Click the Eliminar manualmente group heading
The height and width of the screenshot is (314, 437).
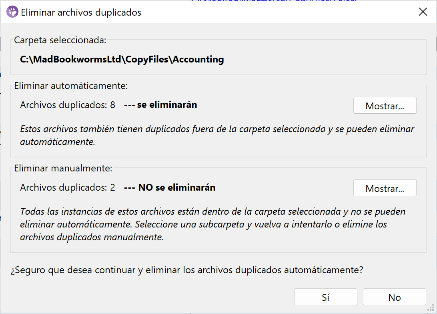coord(63,168)
